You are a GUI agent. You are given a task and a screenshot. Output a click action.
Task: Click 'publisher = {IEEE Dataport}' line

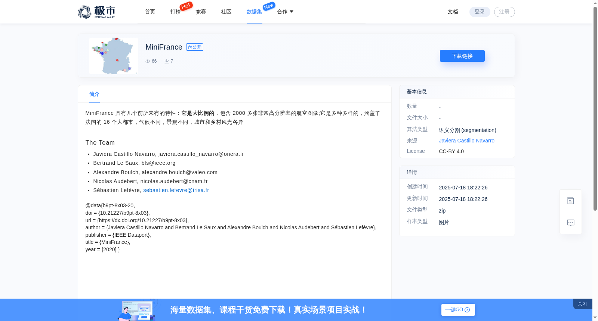point(118,235)
